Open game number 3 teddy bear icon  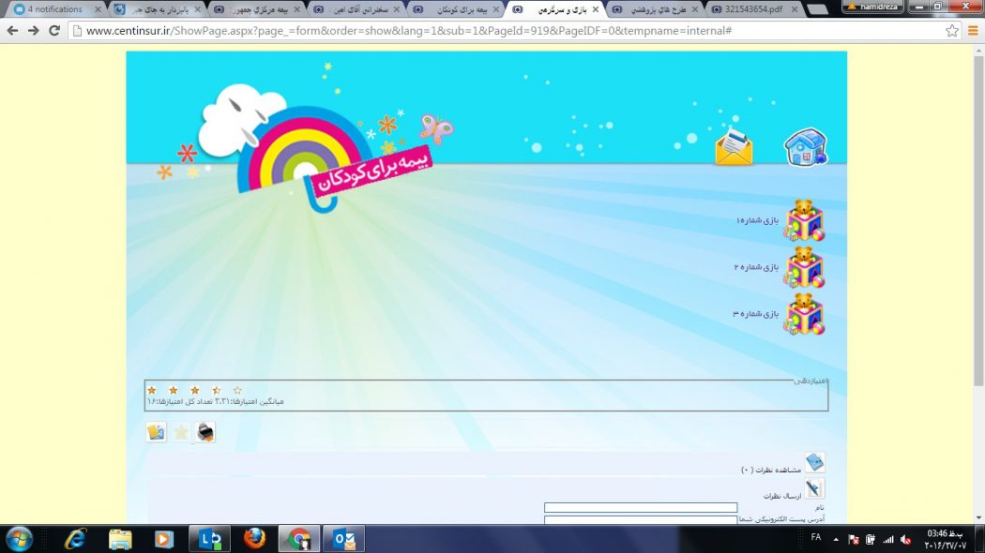(804, 314)
